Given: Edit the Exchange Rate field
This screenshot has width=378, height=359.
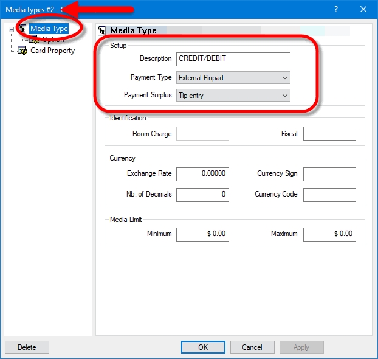Looking at the screenshot, I should (x=202, y=174).
